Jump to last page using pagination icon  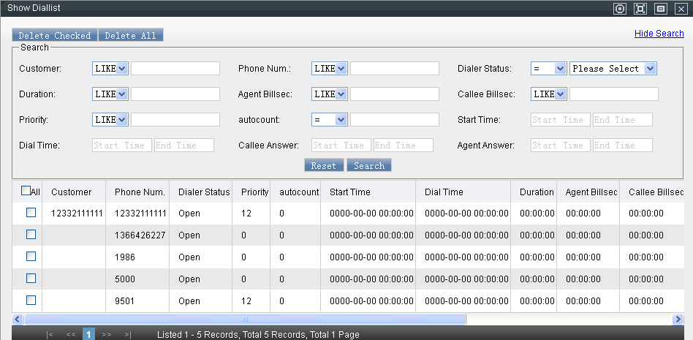point(128,335)
